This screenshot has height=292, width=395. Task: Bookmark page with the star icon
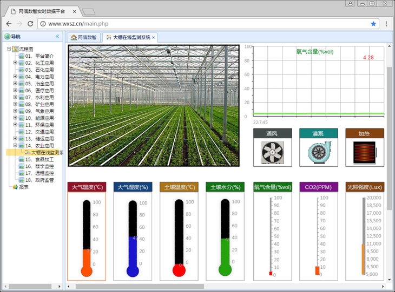[x=373, y=24]
